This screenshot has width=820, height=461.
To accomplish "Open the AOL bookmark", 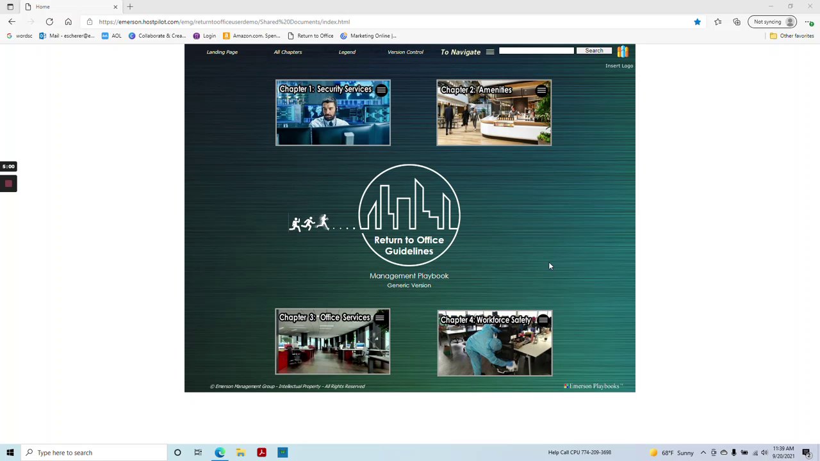I will [111, 36].
